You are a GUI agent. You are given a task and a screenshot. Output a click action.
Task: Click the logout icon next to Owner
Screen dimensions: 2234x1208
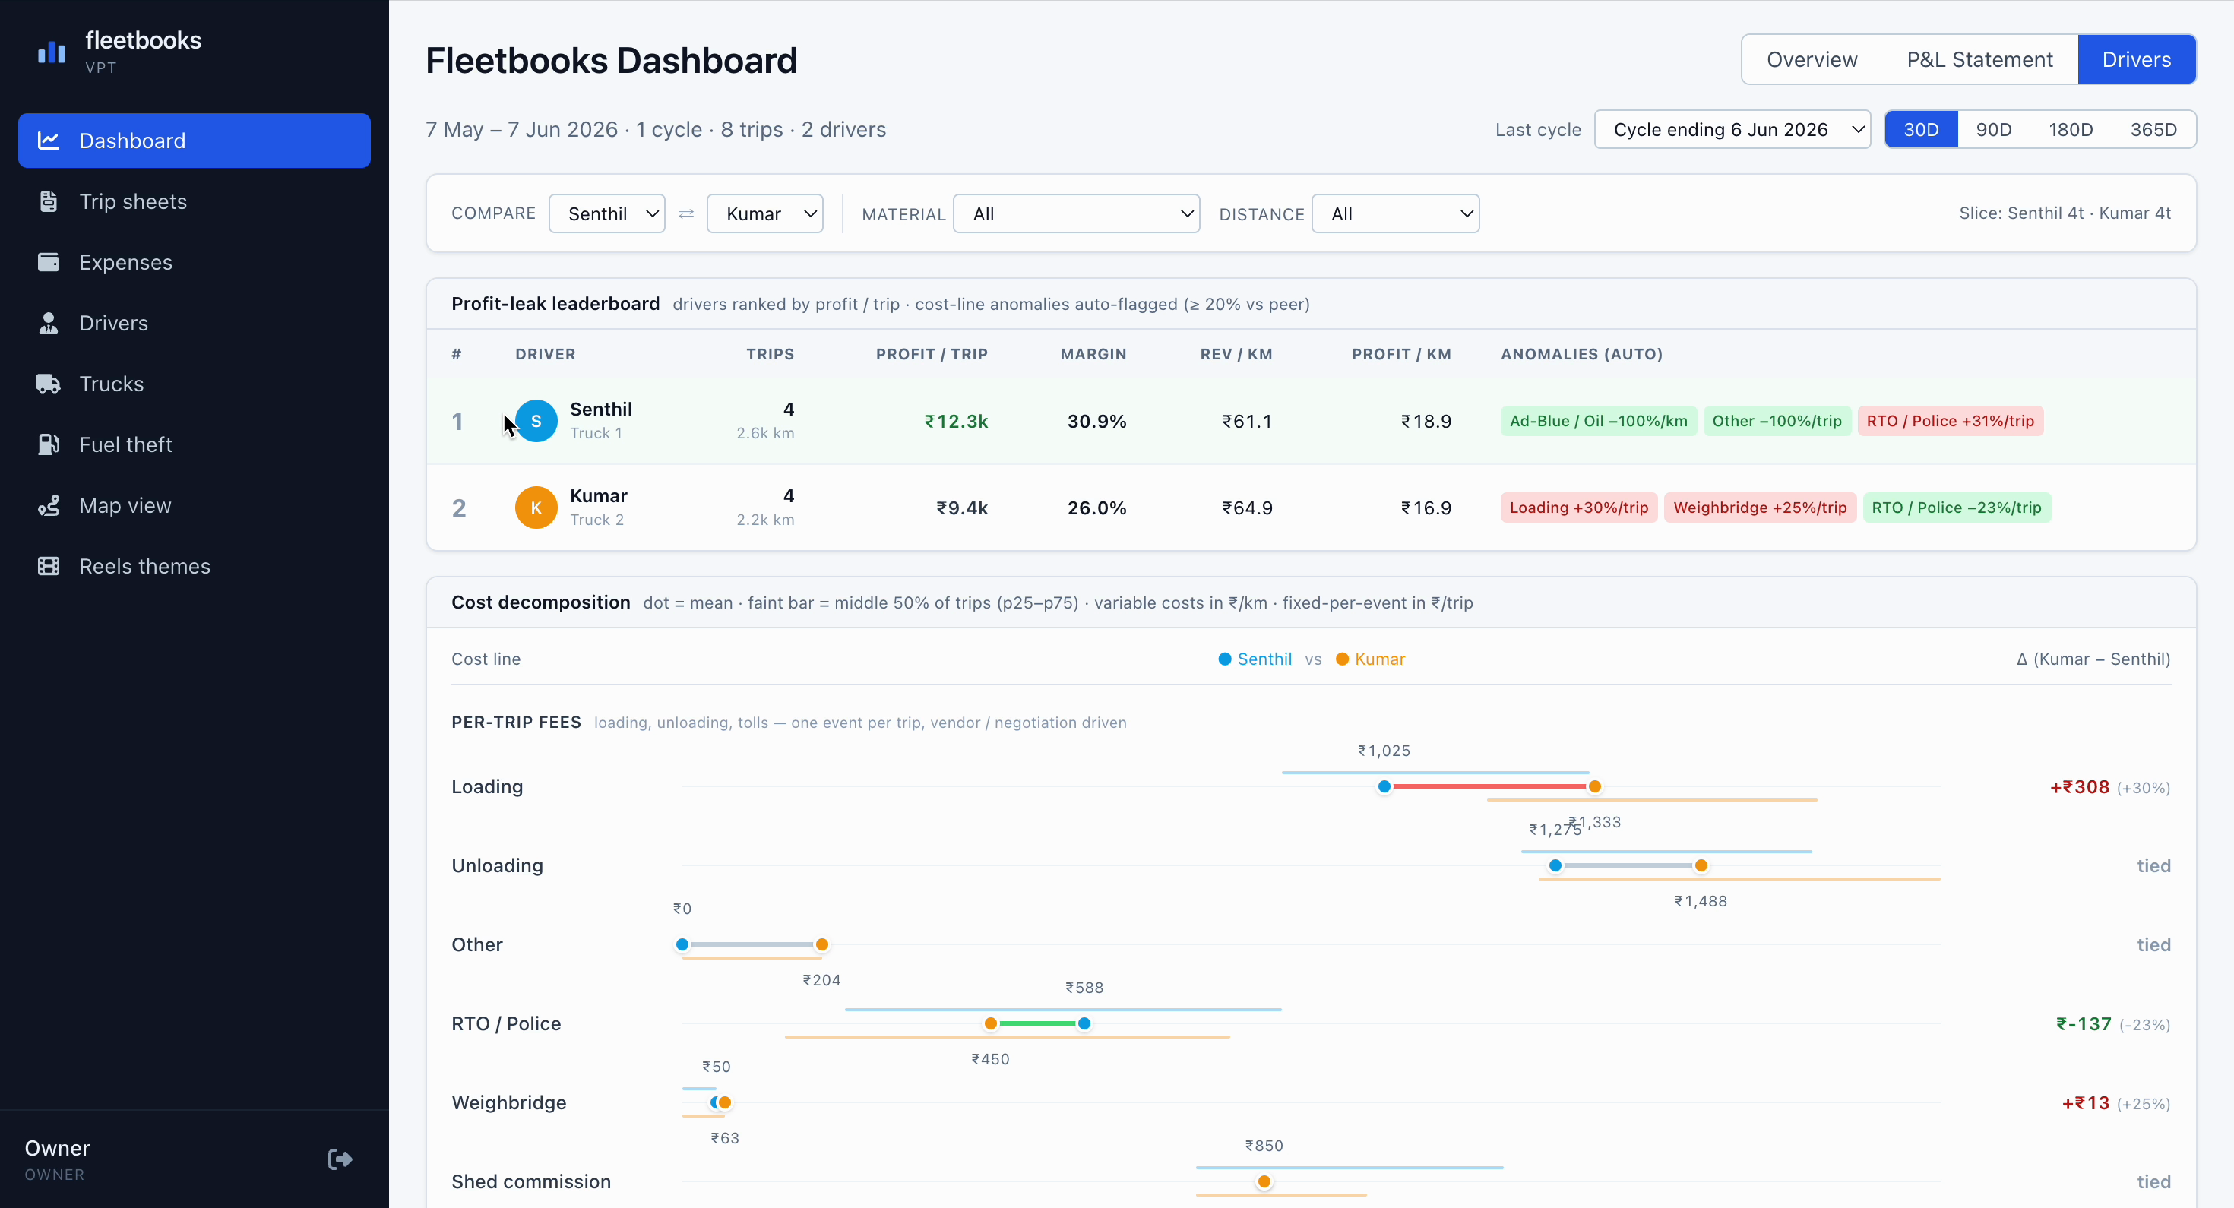point(340,1159)
